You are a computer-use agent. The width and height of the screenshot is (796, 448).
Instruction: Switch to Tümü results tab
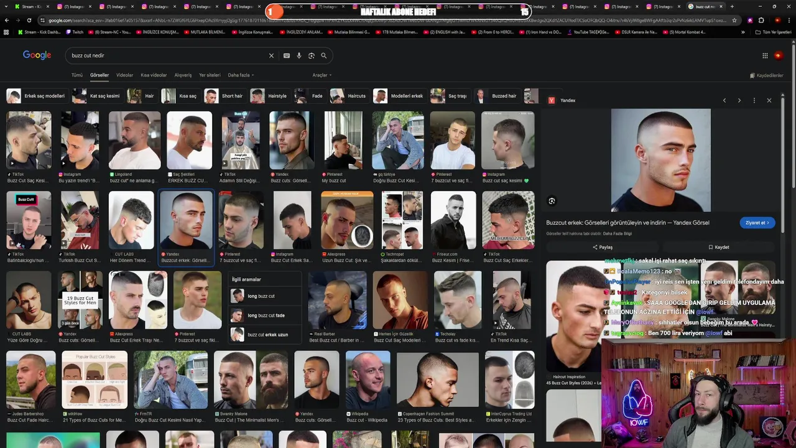pos(77,75)
